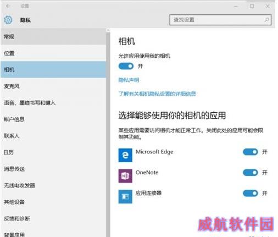Select 联系人 privacy section
This screenshot has height=237, width=278.
tap(53, 136)
